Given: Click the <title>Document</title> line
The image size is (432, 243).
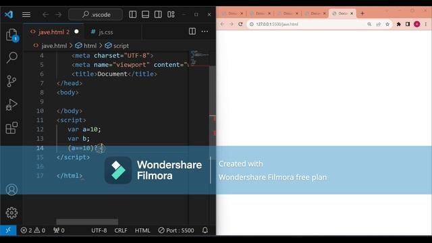Looking at the screenshot, I should (x=114, y=74).
